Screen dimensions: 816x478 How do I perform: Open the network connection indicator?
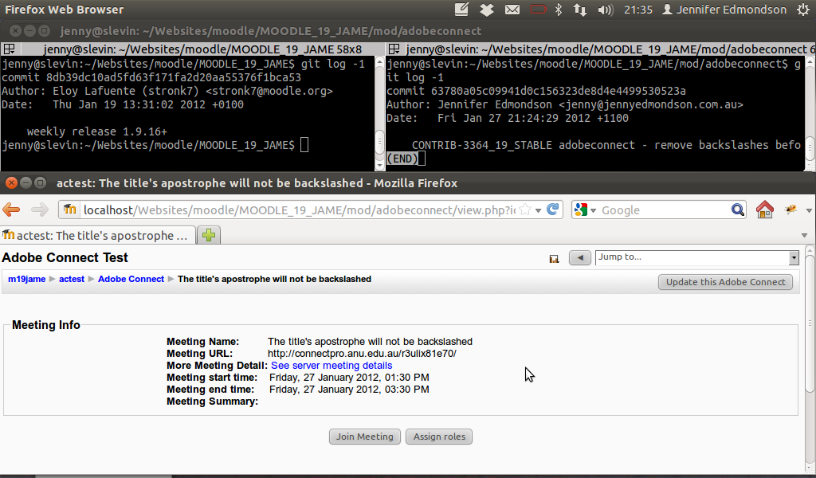(x=580, y=10)
